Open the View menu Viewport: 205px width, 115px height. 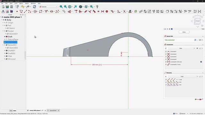11,4
